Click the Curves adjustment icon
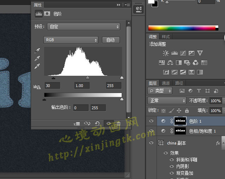 pyautogui.click(x=183, y=53)
